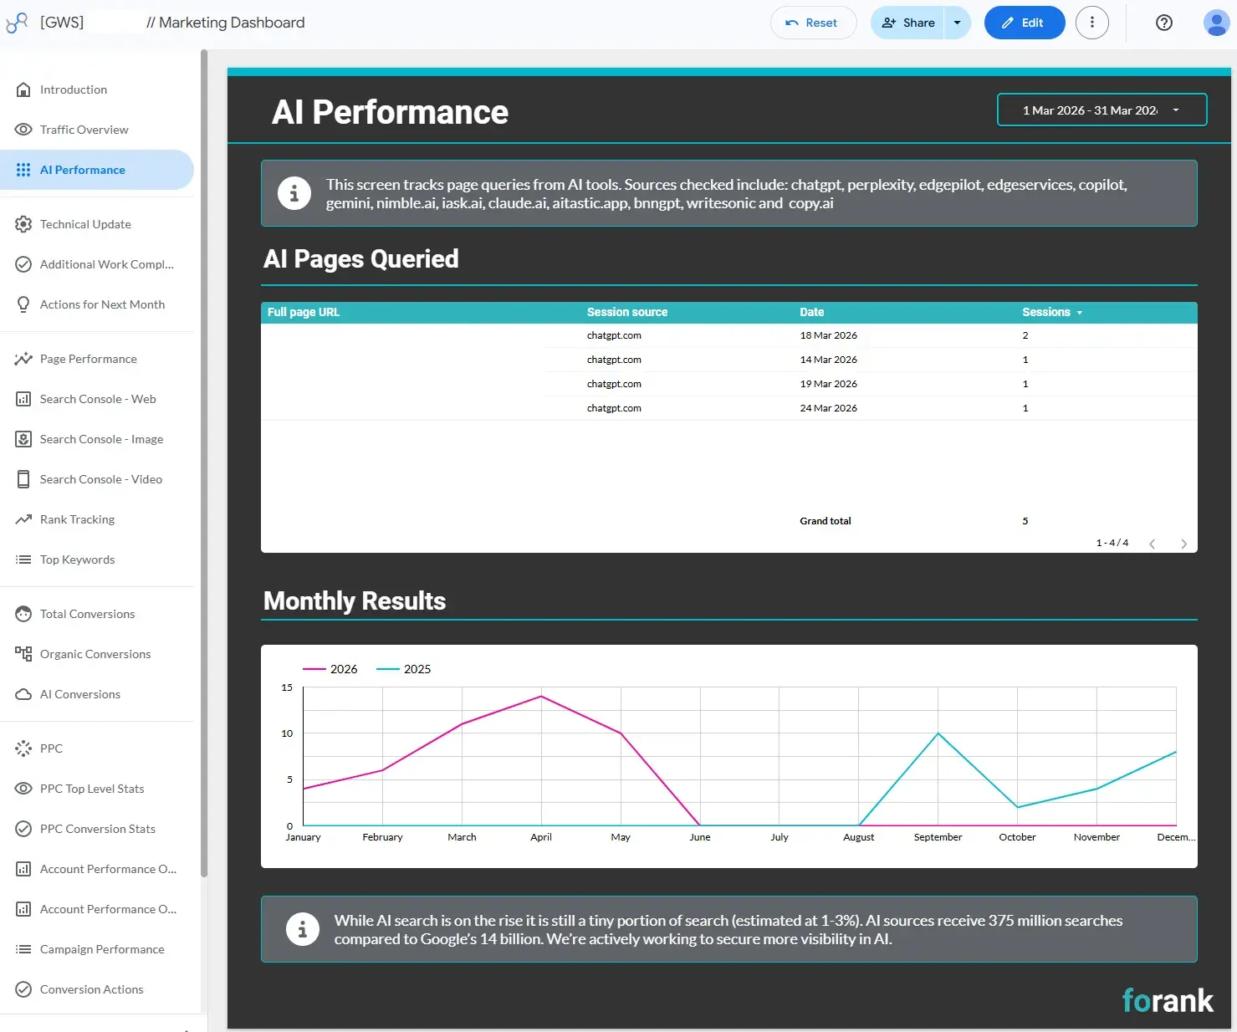Click the Search Console - Web icon

[23, 399]
